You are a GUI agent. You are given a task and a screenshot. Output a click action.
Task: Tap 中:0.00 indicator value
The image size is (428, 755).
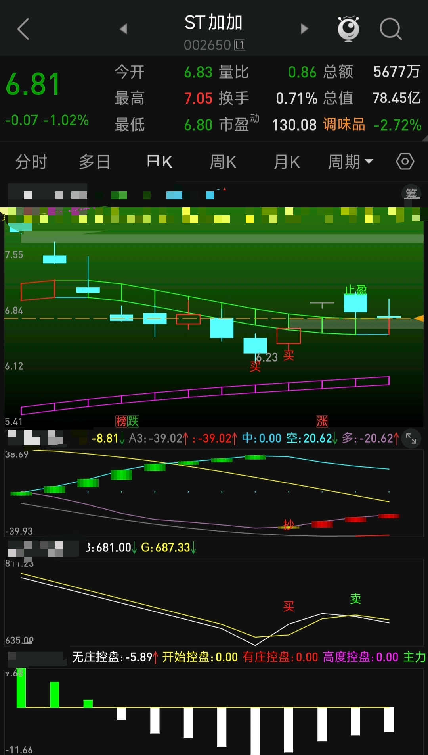[x=262, y=438]
